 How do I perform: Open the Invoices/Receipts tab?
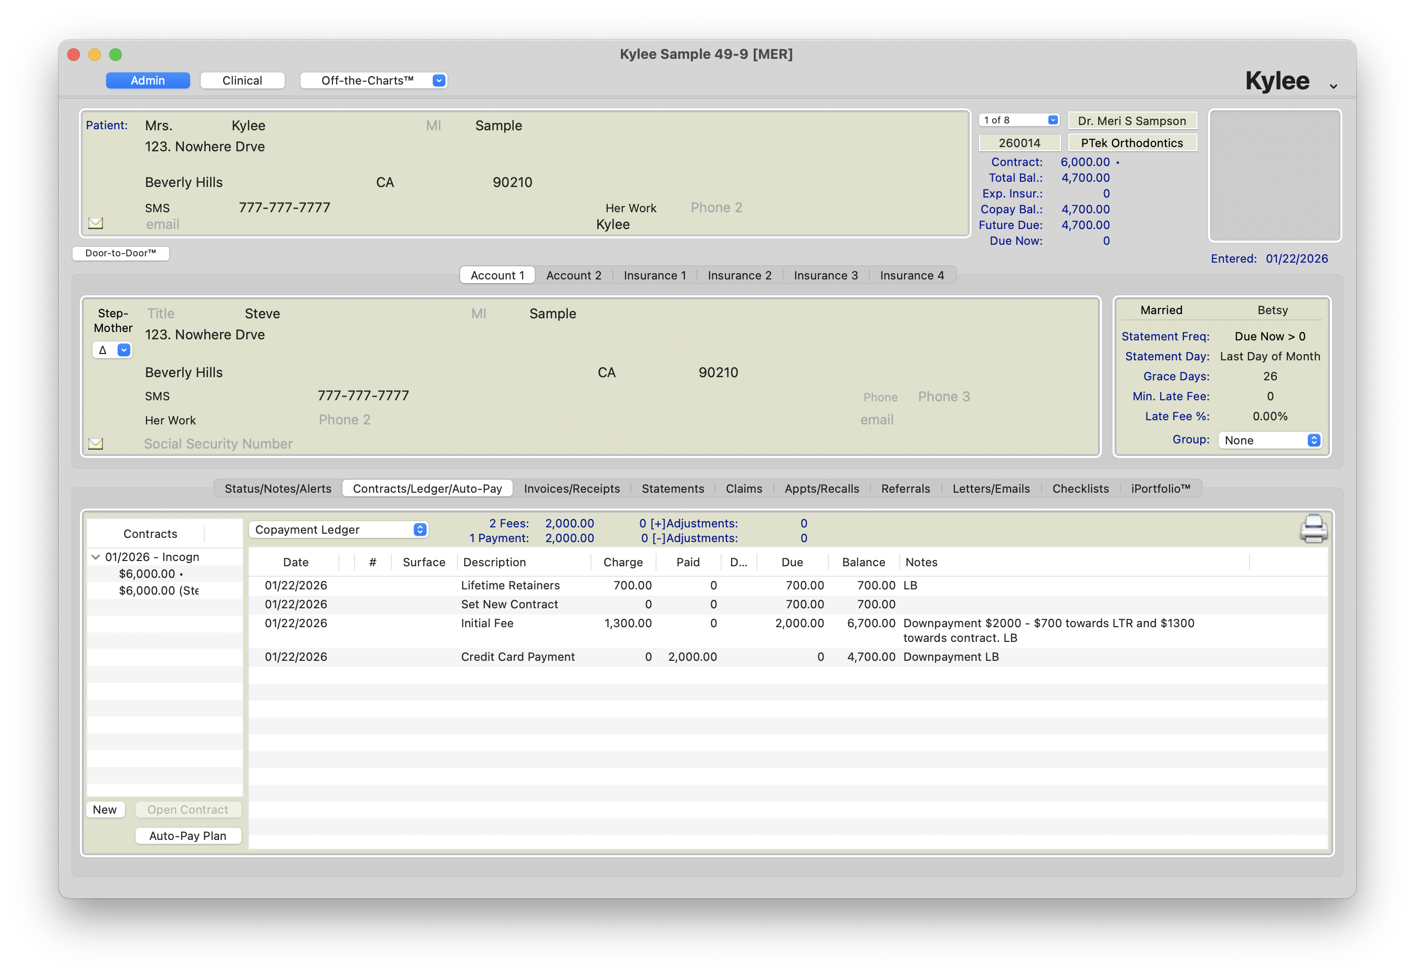(x=571, y=489)
